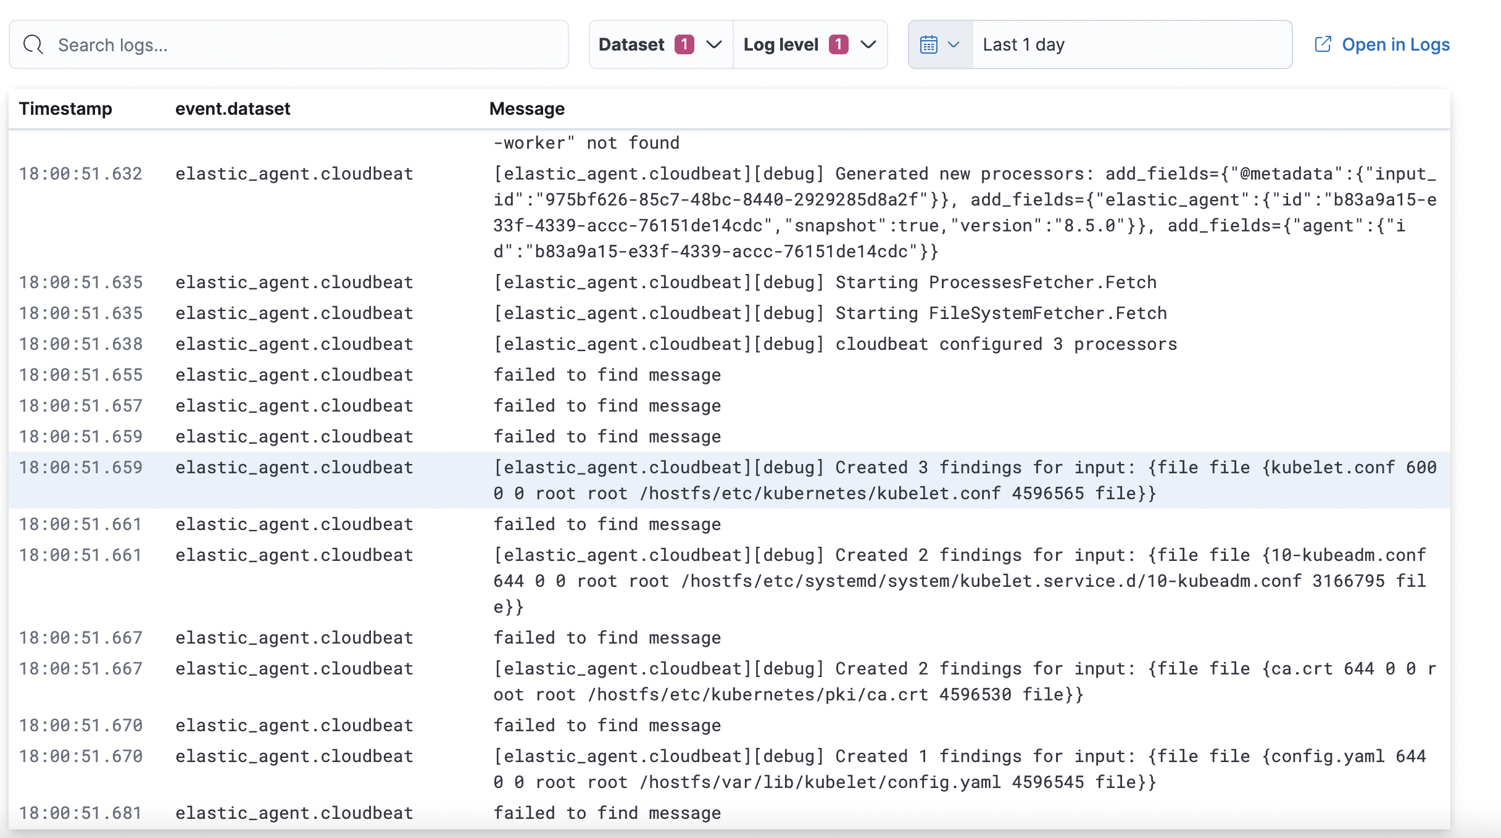Click the Message column header
Screen dimensions: 1501x838
pos(527,109)
